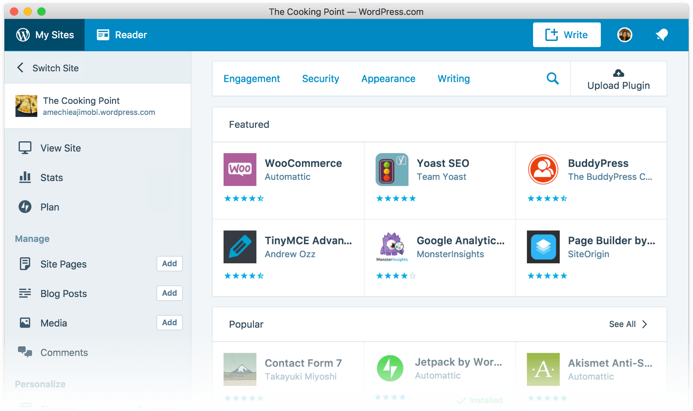Go back via Switch Site chevron

(x=21, y=68)
